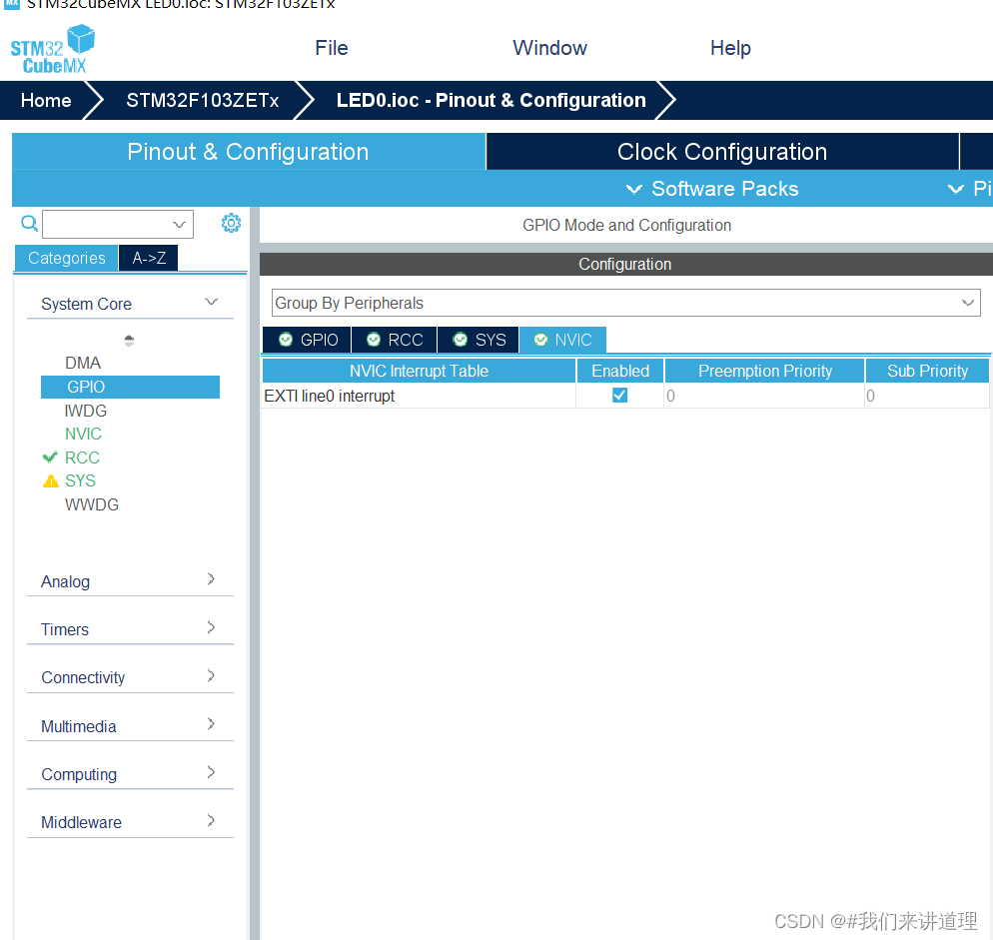Select GPIO in System Core list
This screenshot has height=940, width=993.
coord(130,387)
